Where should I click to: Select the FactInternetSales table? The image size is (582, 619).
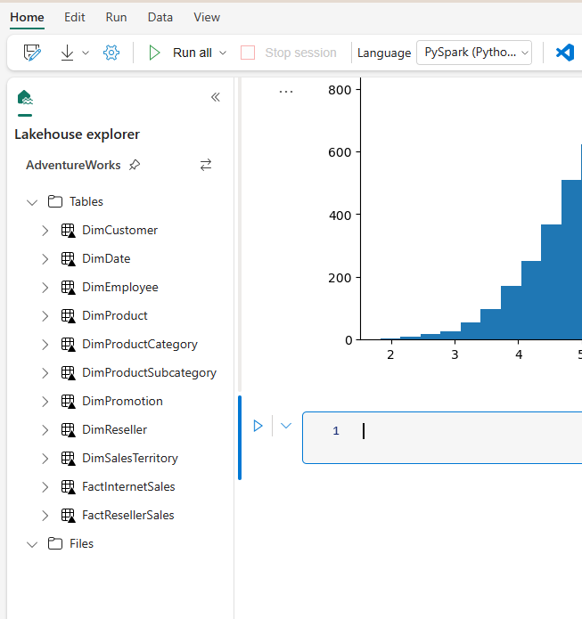click(128, 486)
